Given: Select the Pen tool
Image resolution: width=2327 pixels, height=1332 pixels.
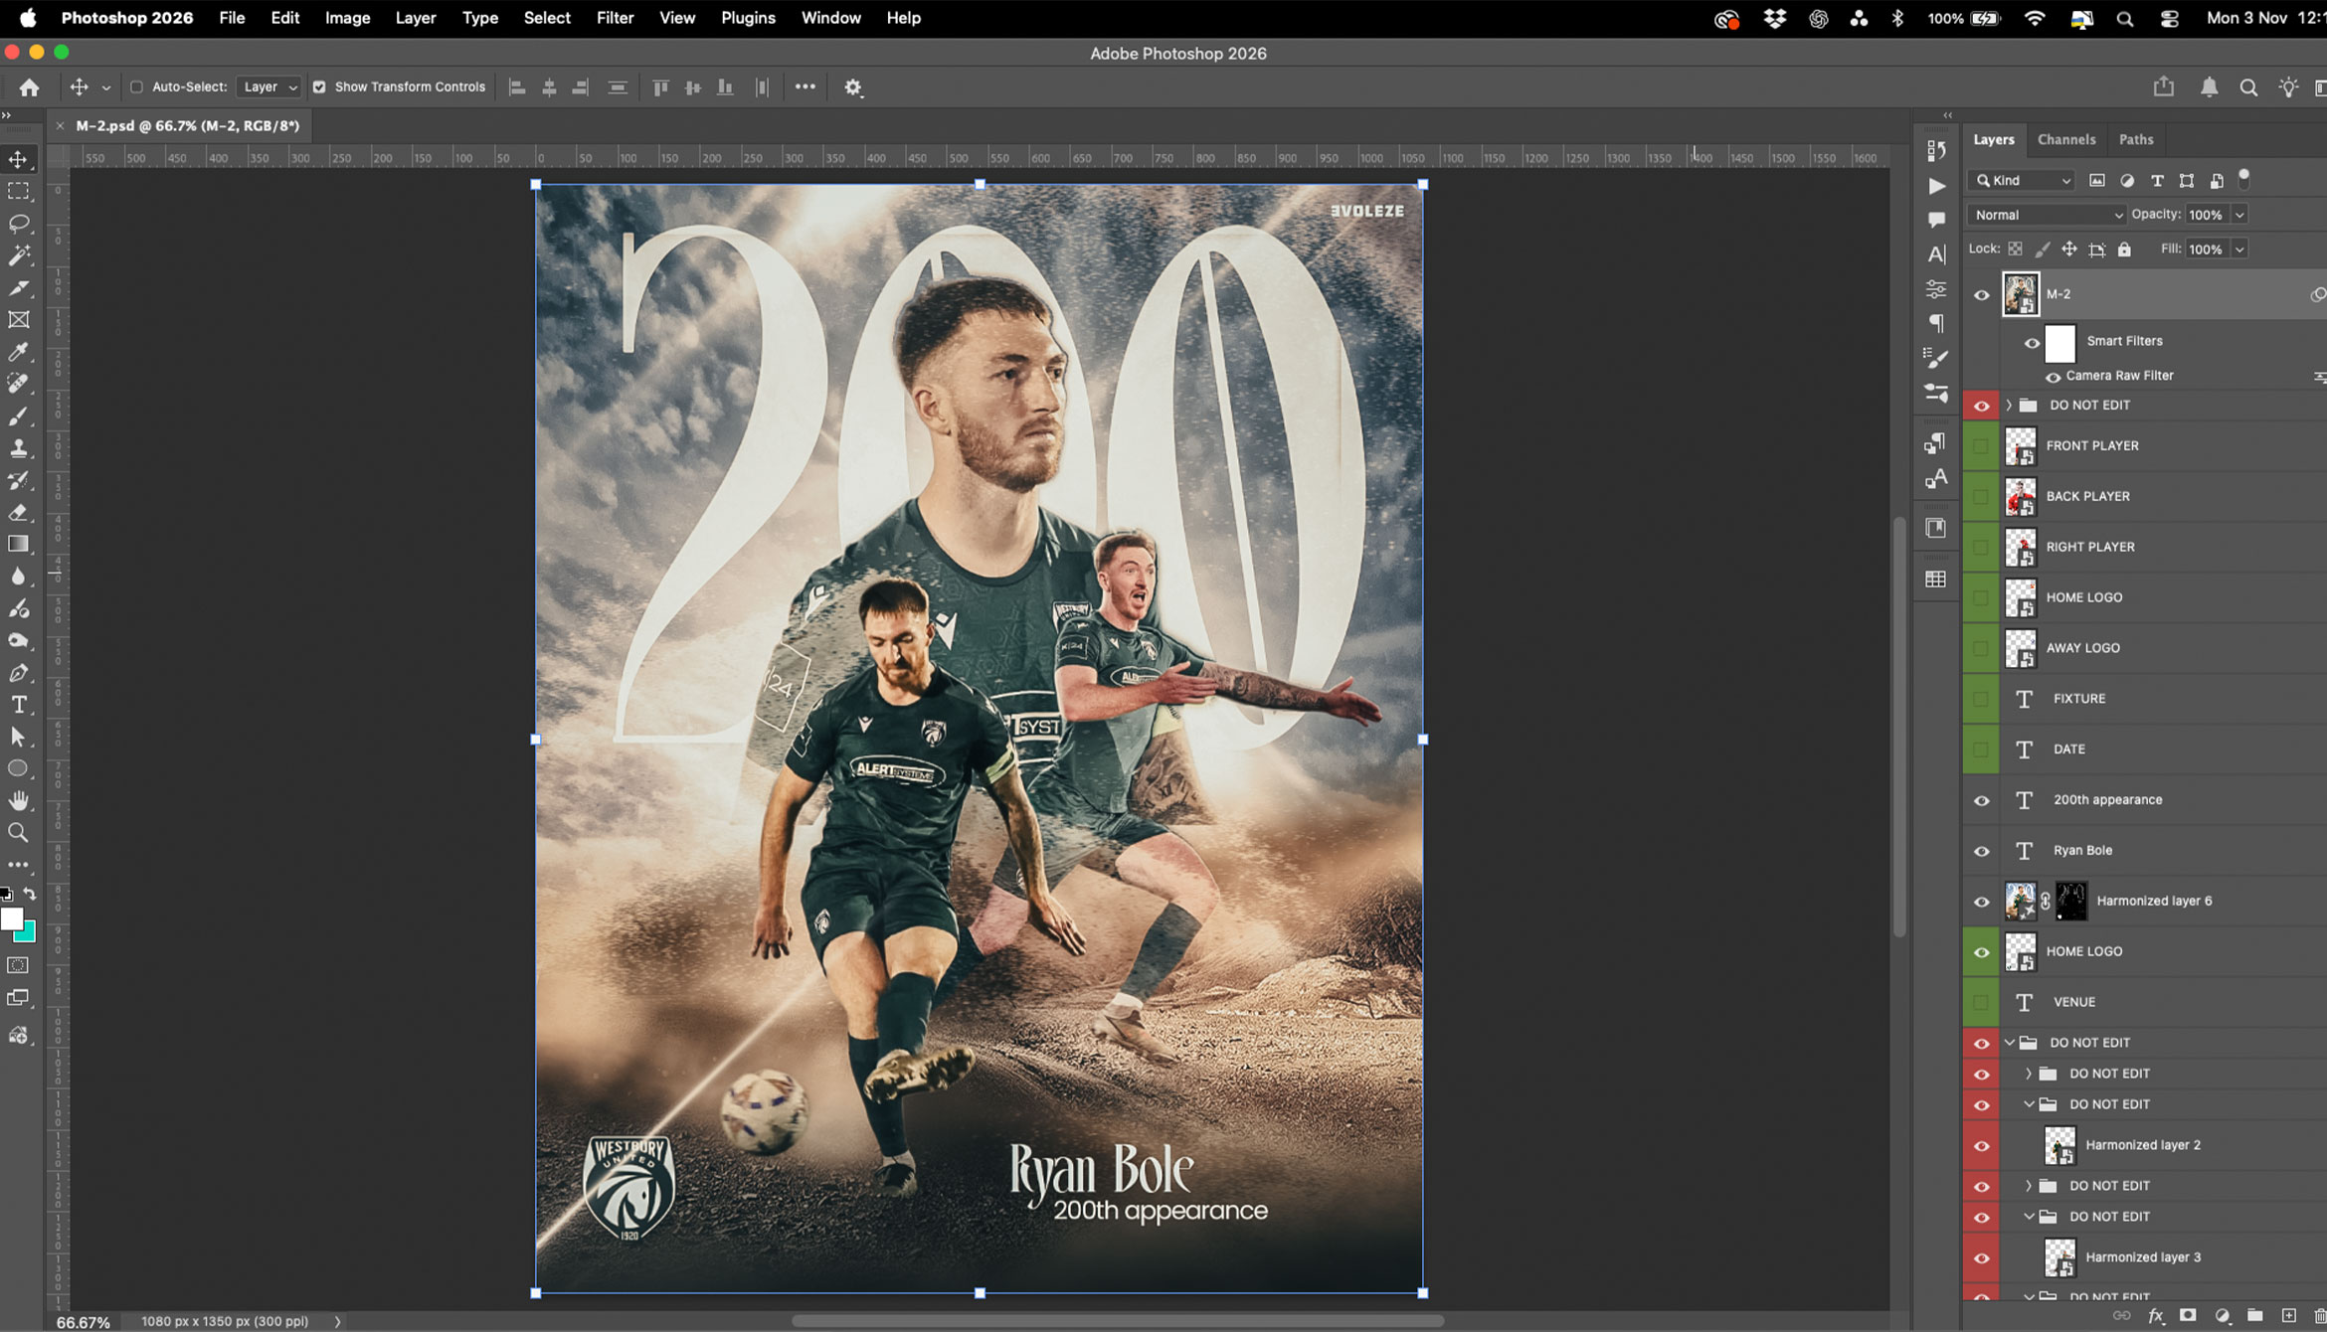Looking at the screenshot, I should 19,673.
